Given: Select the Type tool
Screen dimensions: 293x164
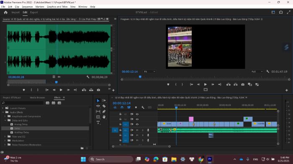Looking at the screenshot, I should click(98, 122).
